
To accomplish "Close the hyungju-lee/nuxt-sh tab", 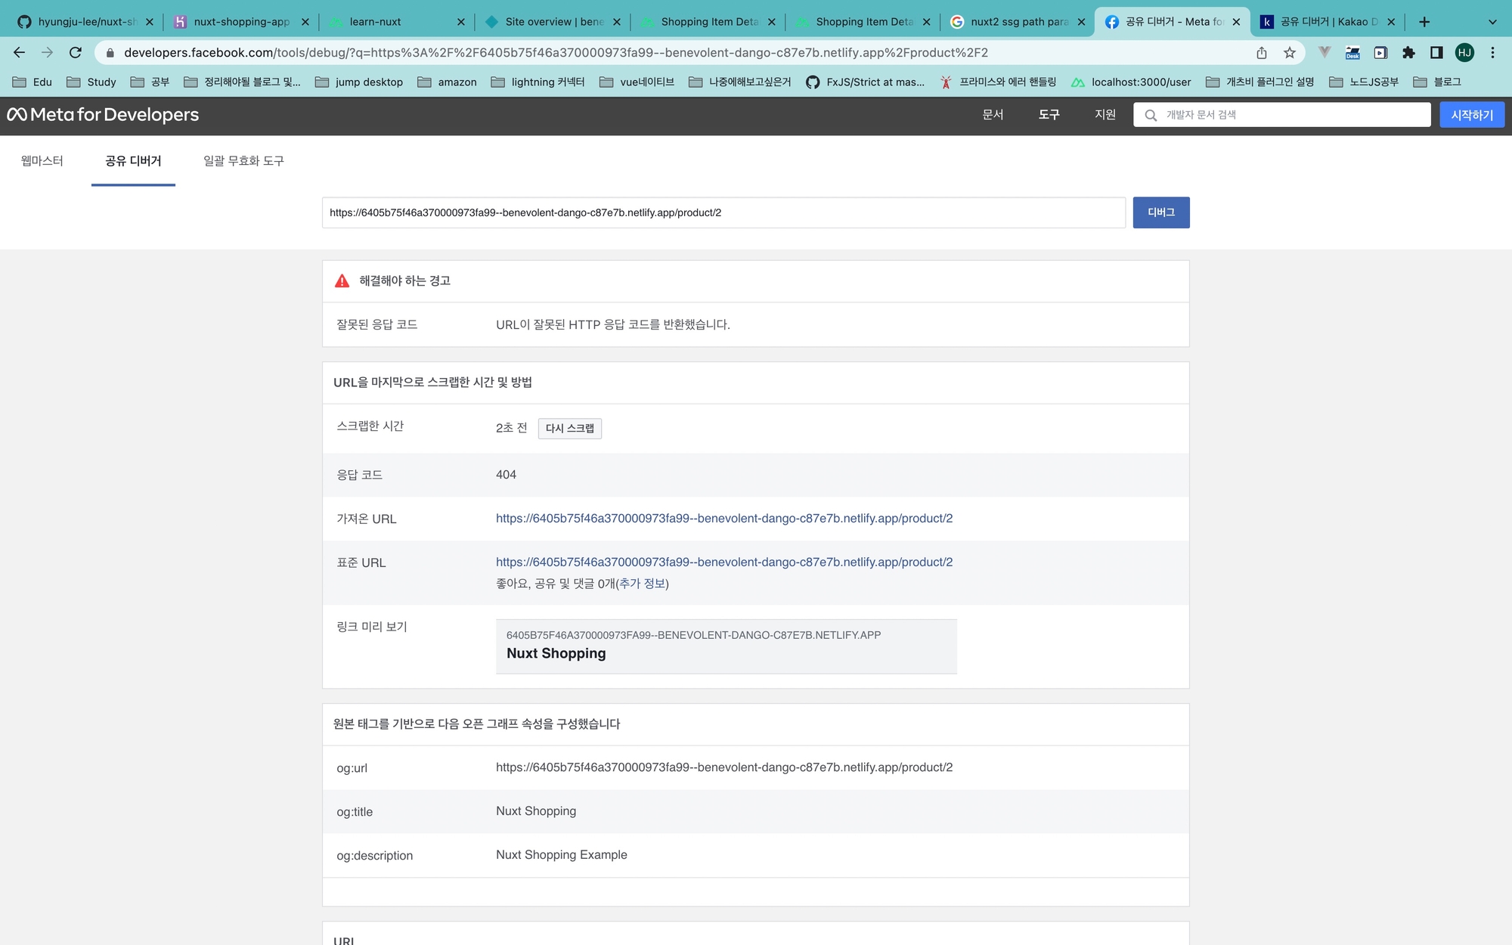I will pos(150,22).
